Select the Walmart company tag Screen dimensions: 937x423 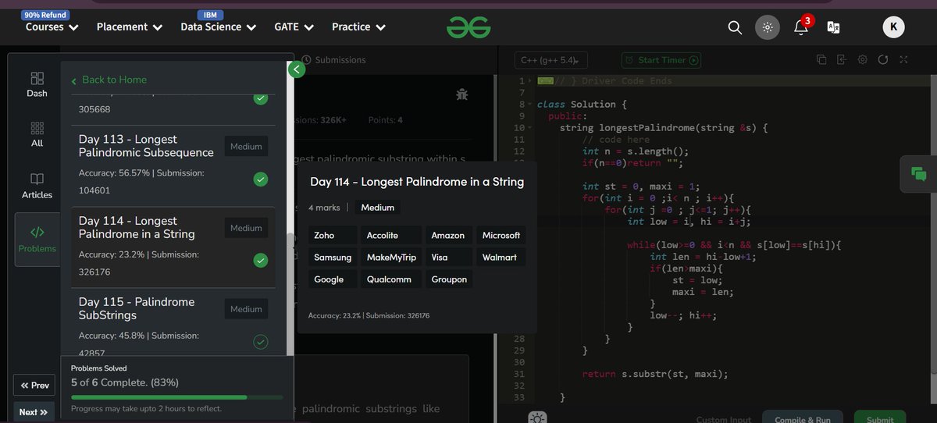coord(500,257)
